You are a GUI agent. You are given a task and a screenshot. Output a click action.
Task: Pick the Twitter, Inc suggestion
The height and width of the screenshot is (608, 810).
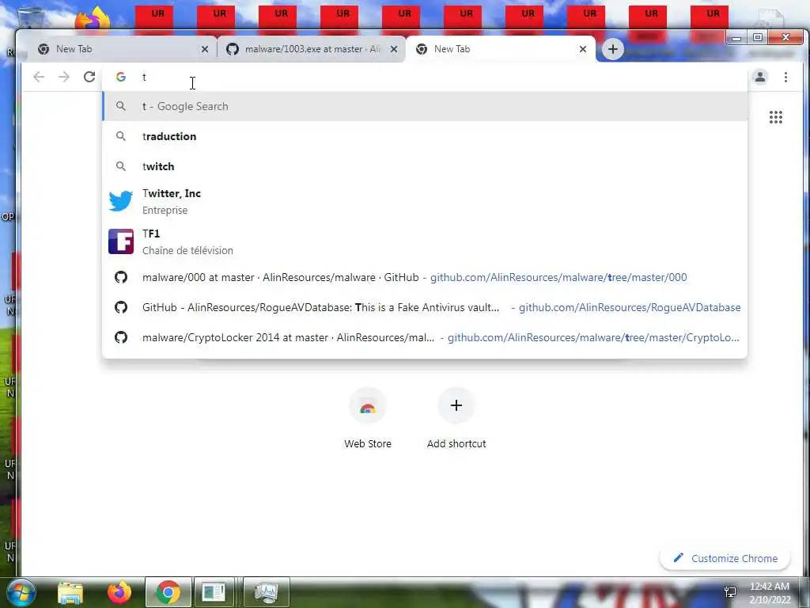(x=425, y=201)
